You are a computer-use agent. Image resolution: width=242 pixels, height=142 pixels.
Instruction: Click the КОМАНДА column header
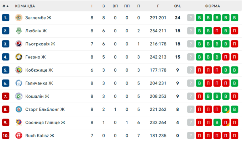[x=25, y=6]
